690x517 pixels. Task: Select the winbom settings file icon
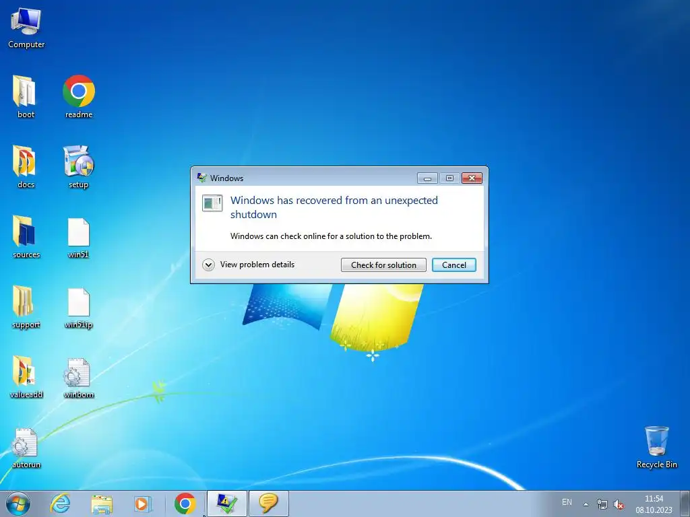[78, 378]
